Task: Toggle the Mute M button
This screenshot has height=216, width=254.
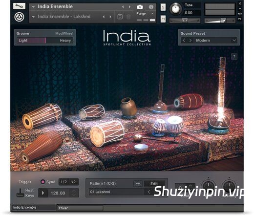Action: pyautogui.click(x=163, y=19)
